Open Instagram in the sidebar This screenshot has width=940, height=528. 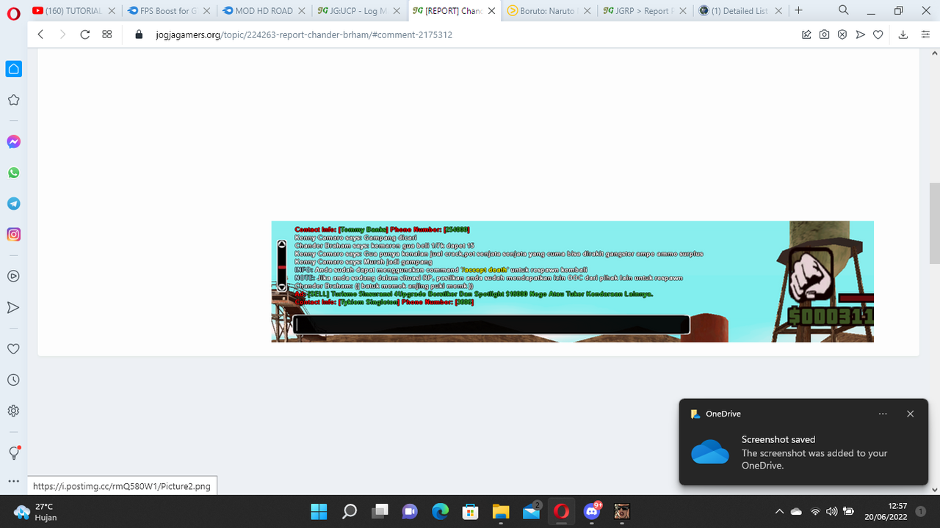tap(13, 235)
